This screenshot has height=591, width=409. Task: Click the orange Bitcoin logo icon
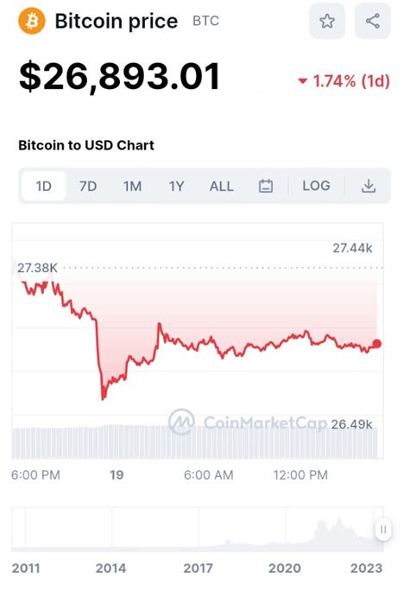(32, 21)
